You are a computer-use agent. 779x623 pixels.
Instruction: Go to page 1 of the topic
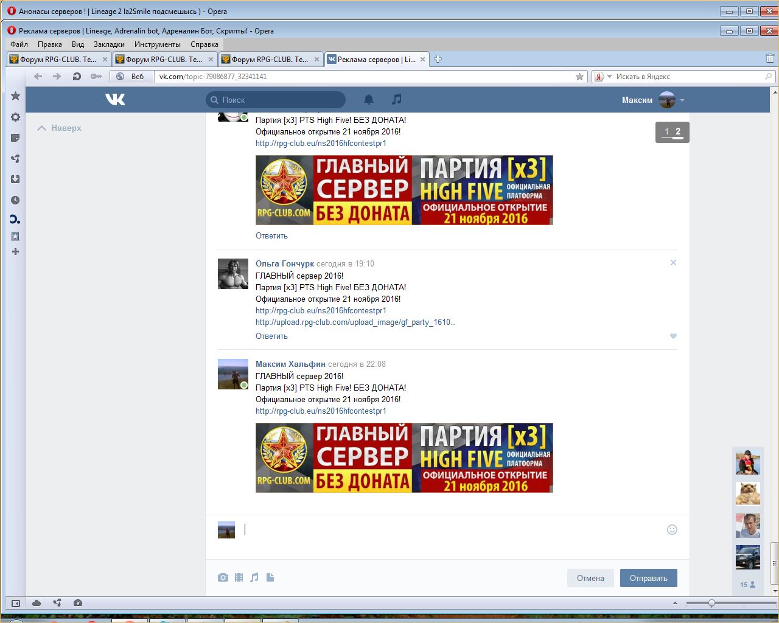pos(667,131)
